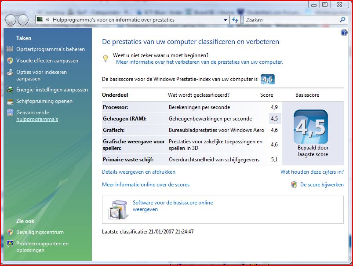Select the Grafisch: row label
Viewport: 353px width, 266px height.
114,130
